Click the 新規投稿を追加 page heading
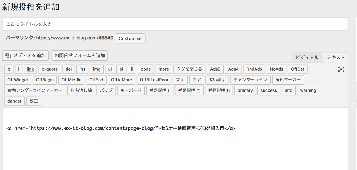The image size is (357, 170). pyautogui.click(x=31, y=7)
